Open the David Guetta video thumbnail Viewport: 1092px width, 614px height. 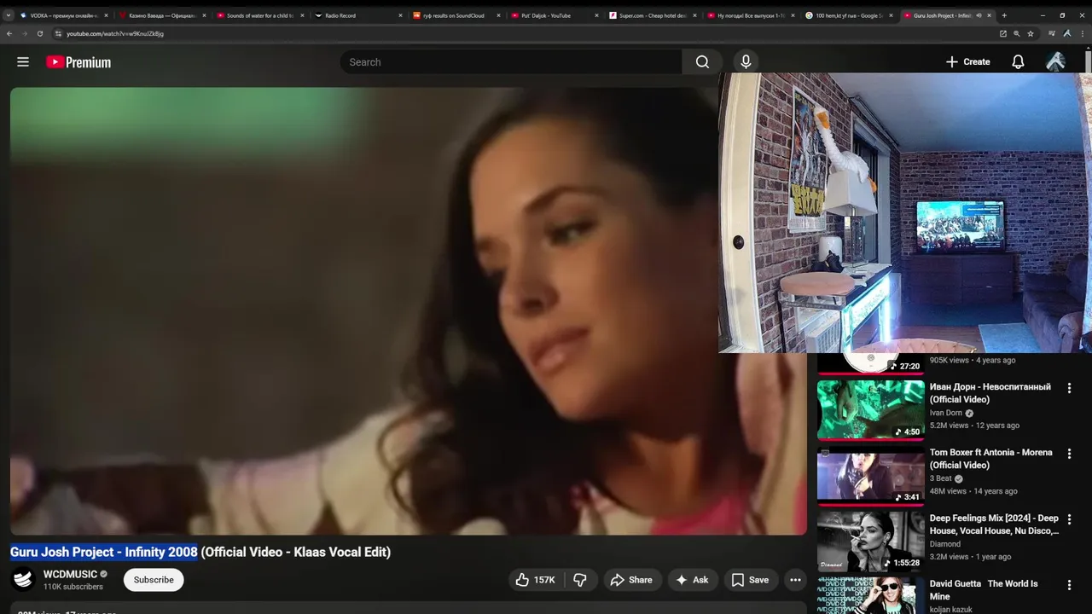point(871,596)
